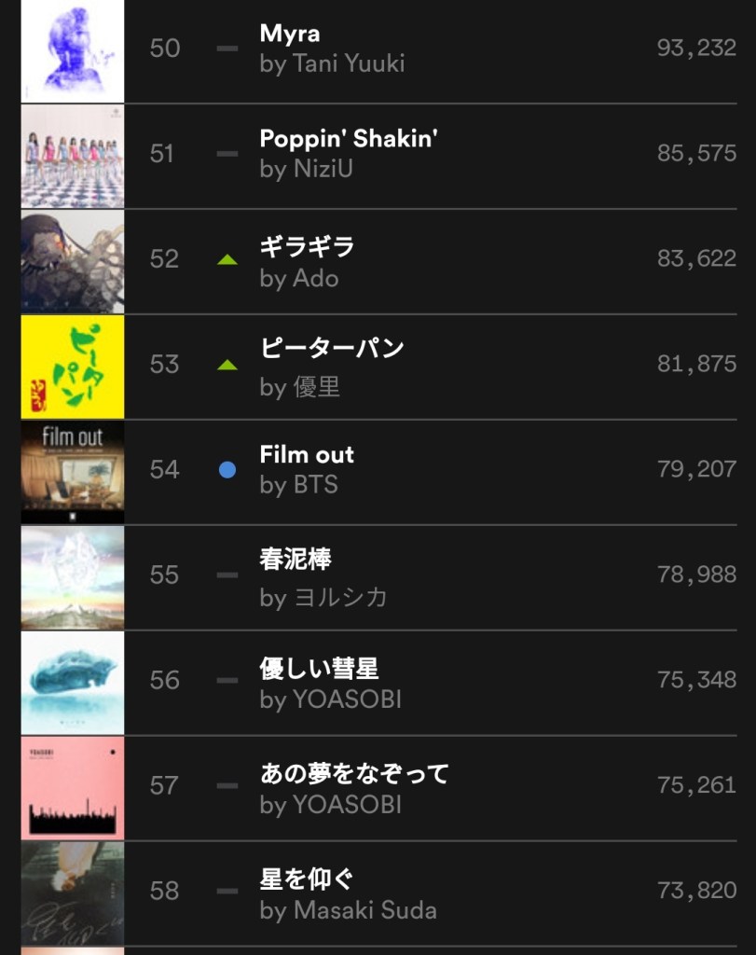Click the no-change dash beside 優しい彗星
Viewport: 756px width, 955px height.
click(227, 681)
